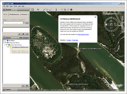
Task: Click the Print toolbar icon
Action: click(65, 10)
